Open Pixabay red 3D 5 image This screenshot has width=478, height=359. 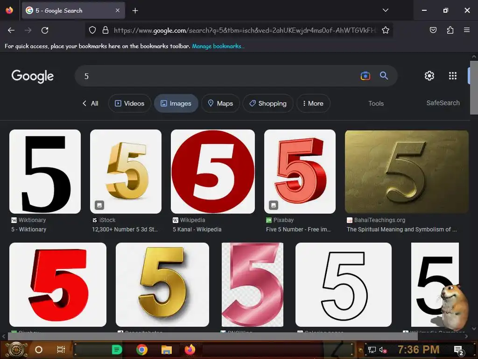click(300, 172)
